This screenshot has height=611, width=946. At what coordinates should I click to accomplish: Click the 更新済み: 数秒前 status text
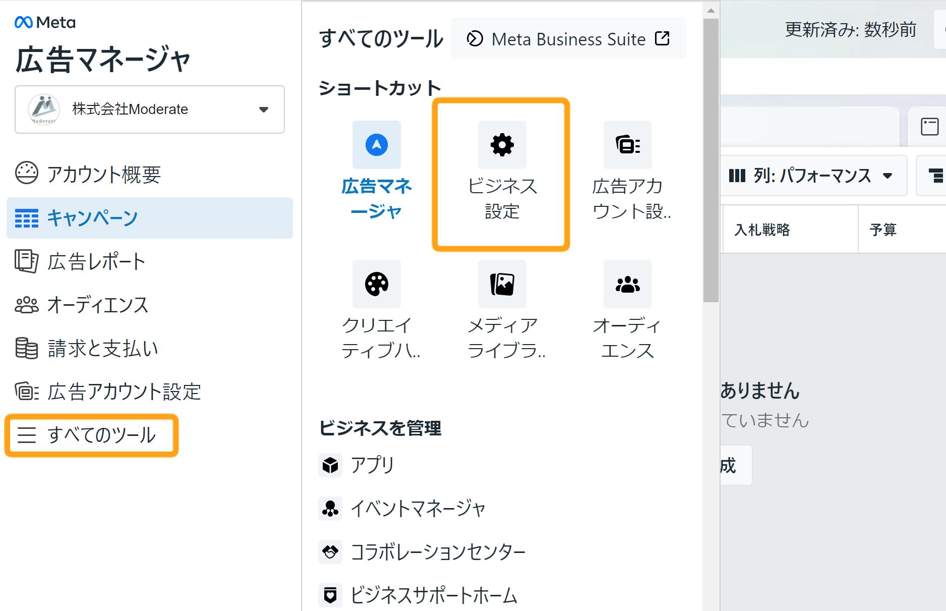pyautogui.click(x=850, y=29)
